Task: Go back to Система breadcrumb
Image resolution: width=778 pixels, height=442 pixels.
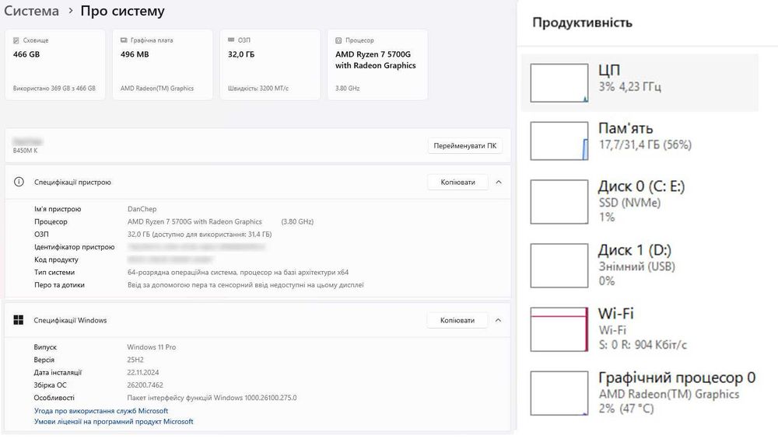Action: tap(31, 12)
